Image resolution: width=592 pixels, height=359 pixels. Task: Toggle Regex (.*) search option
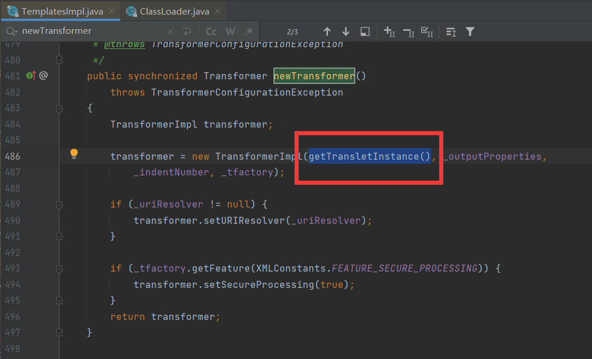(249, 31)
